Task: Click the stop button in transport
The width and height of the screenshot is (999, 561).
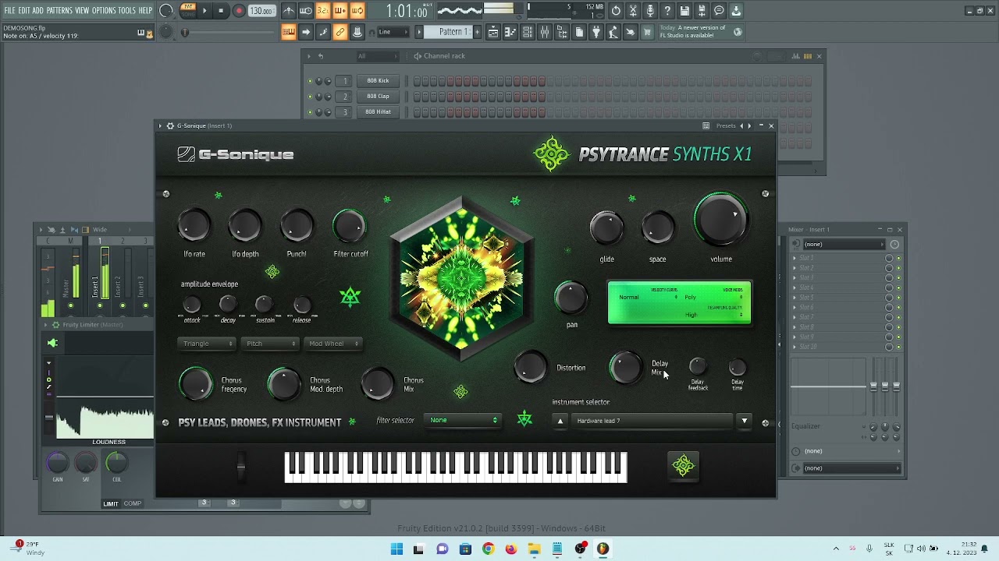Action: (221, 11)
